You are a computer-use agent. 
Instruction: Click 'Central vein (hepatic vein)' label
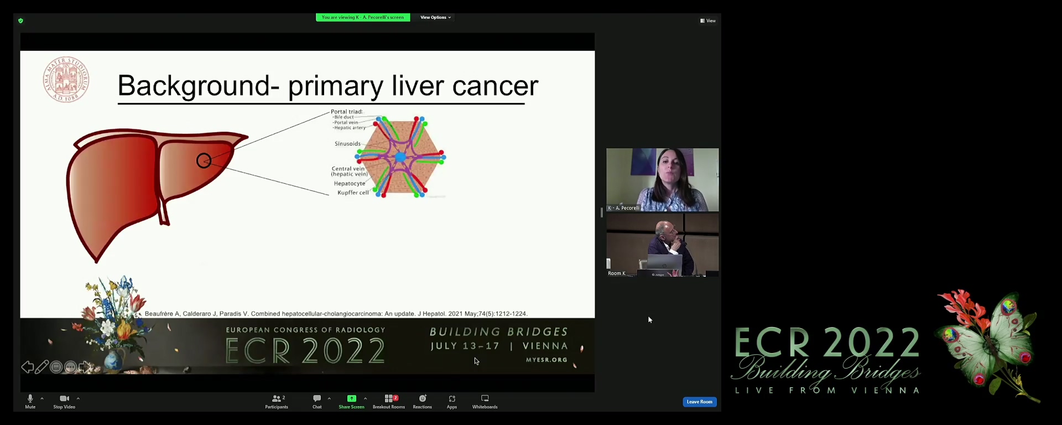point(349,172)
